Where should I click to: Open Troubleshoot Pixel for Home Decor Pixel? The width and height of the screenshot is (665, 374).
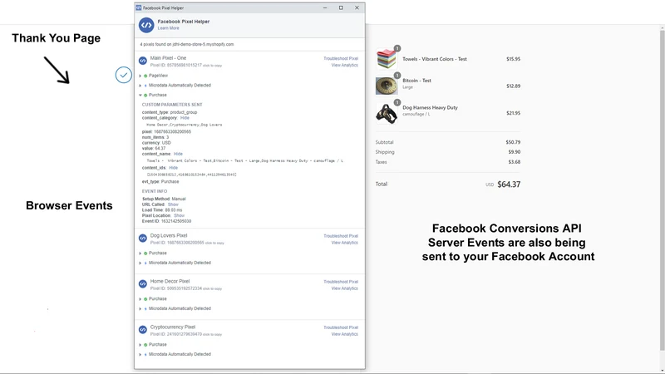pyautogui.click(x=341, y=282)
